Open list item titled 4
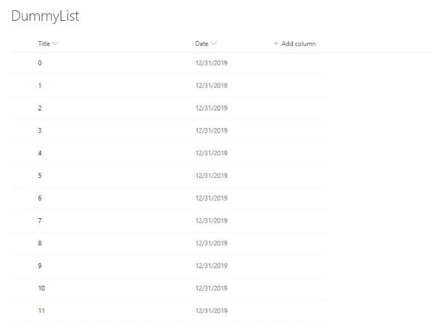Image resolution: width=431 pixels, height=328 pixels. pyautogui.click(x=40, y=153)
